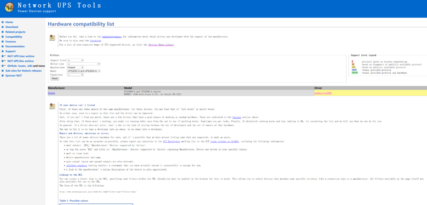427x205 pixels.
Task: Click the 'Hardware compatibility list' heading
Action: point(81,24)
